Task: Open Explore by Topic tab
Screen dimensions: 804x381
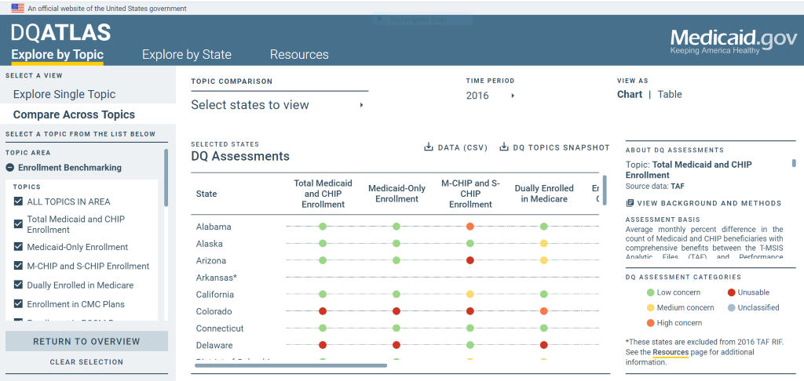Action: point(57,55)
